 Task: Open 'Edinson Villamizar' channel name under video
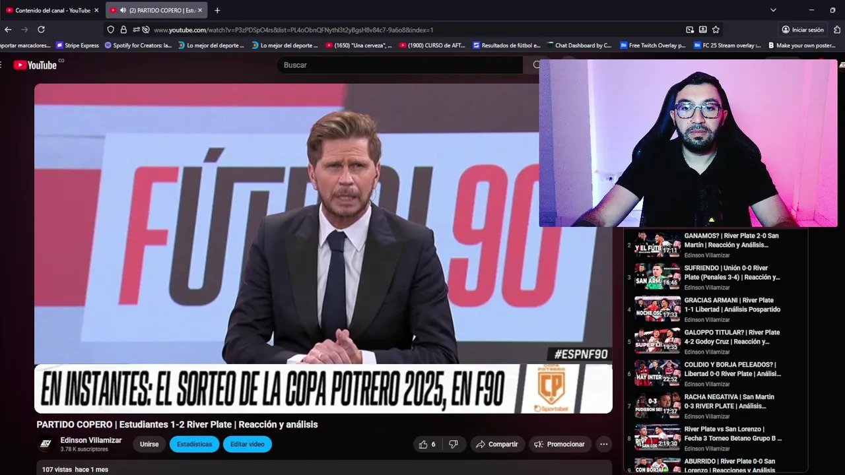91,440
